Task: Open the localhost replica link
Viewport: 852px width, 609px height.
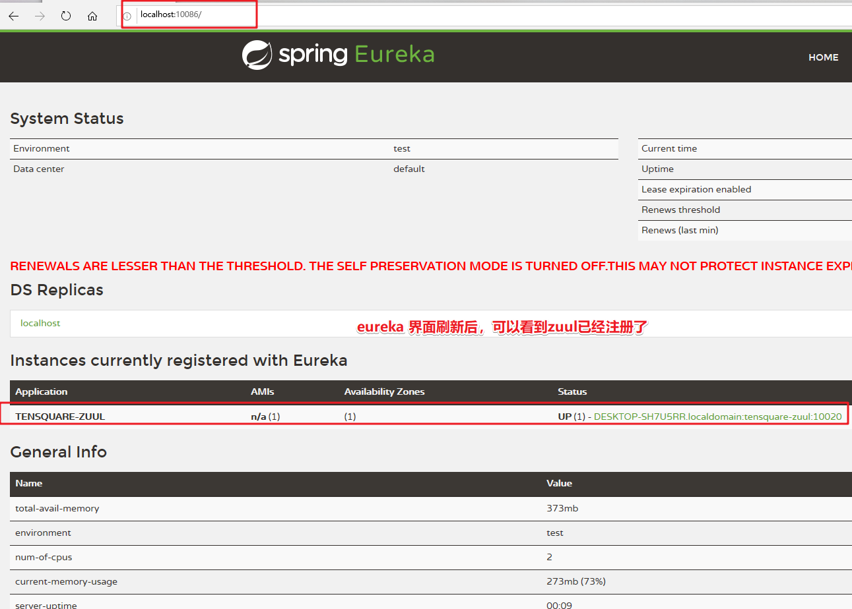Action: (40, 323)
